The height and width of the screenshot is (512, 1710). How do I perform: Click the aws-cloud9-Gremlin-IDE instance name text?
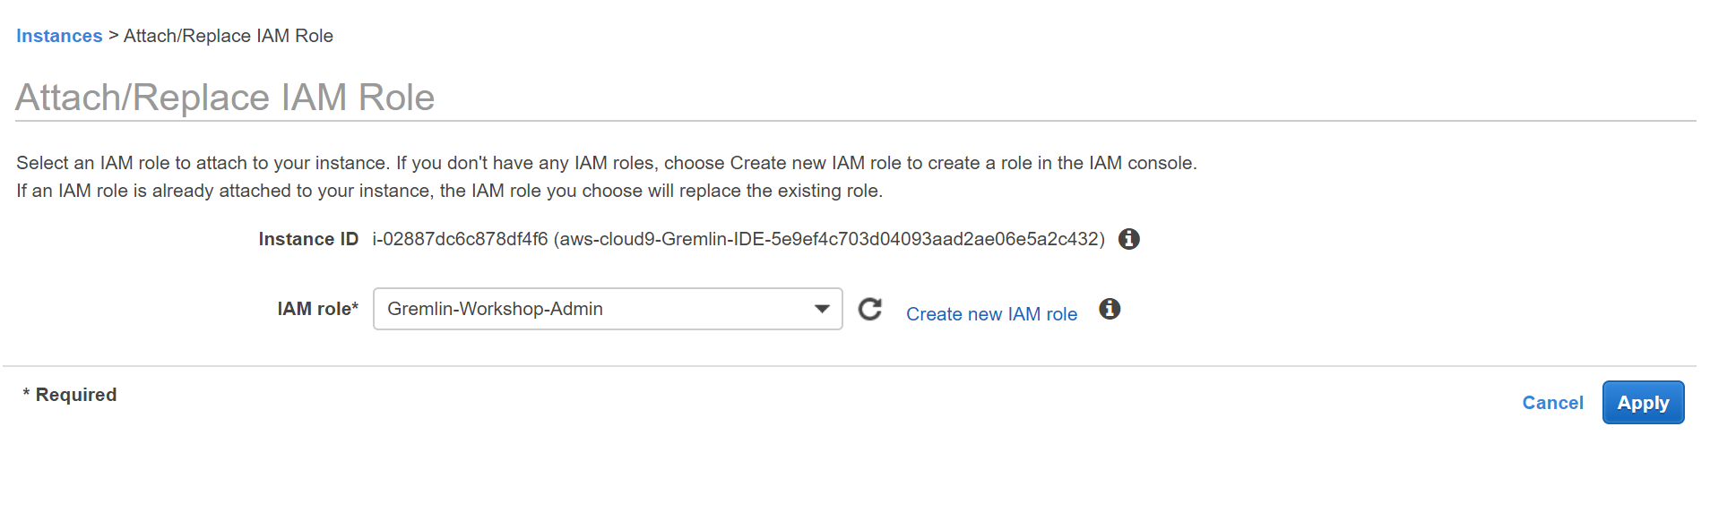[x=829, y=239]
